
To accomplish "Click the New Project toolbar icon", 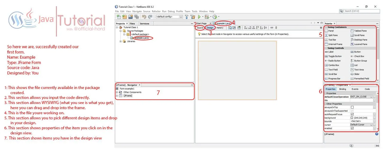I will (x=124, y=17).
